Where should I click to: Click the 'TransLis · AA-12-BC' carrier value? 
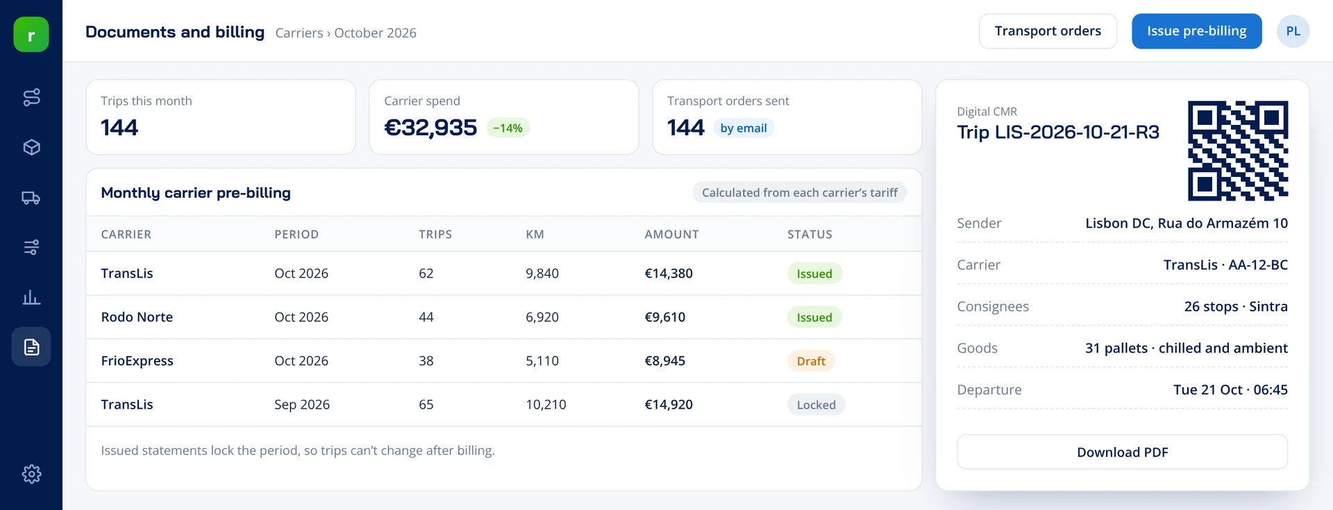[x=1225, y=264]
